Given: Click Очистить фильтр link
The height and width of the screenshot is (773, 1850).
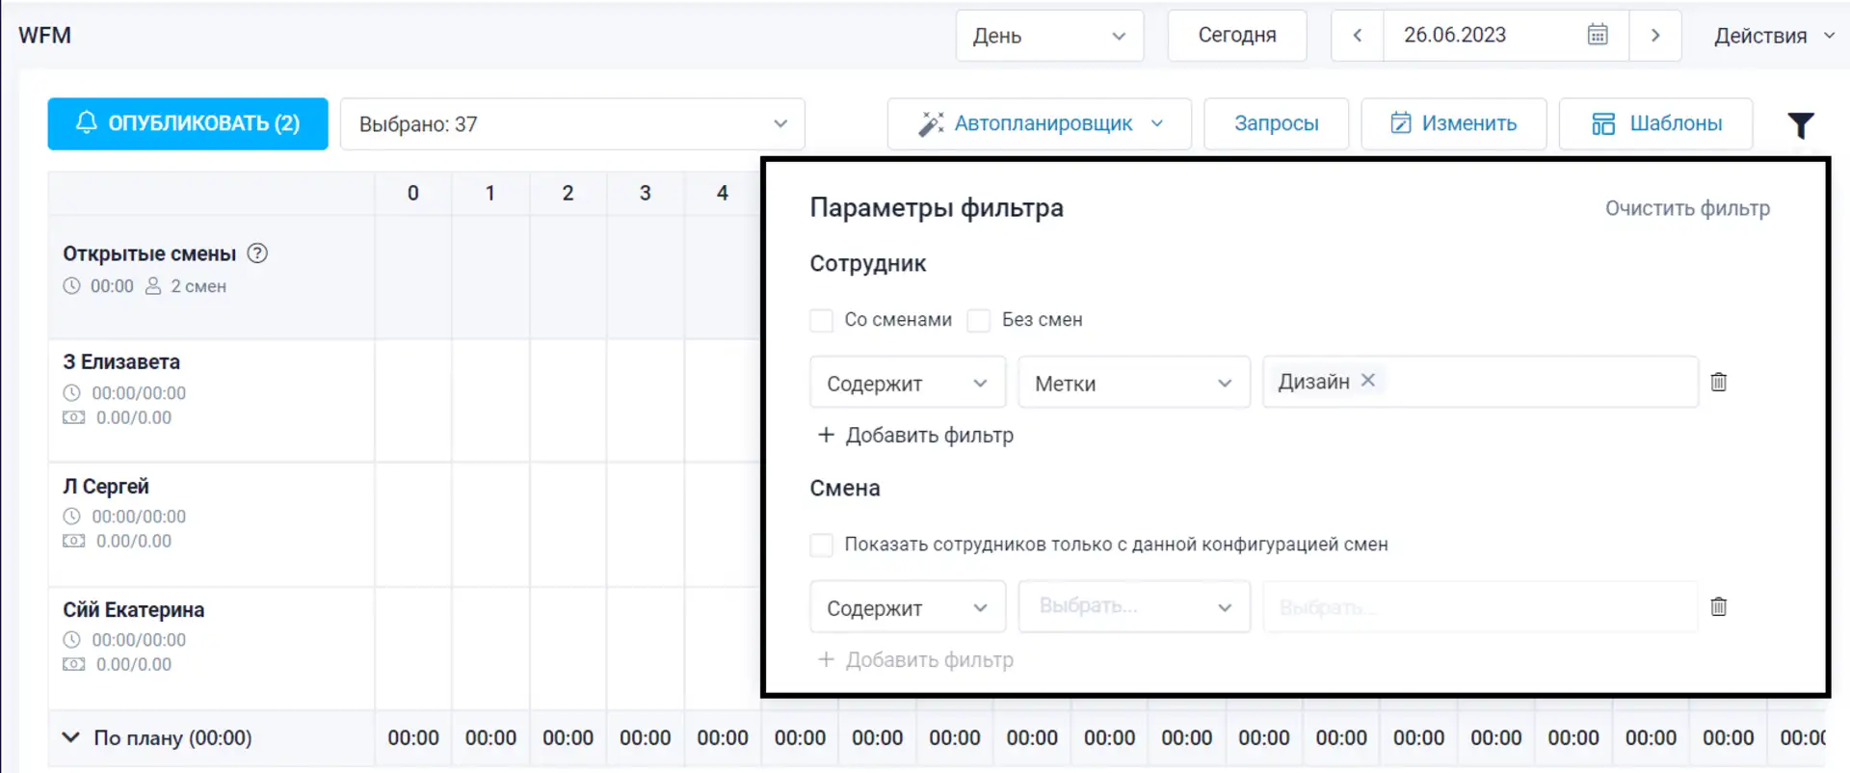Looking at the screenshot, I should 1687,208.
